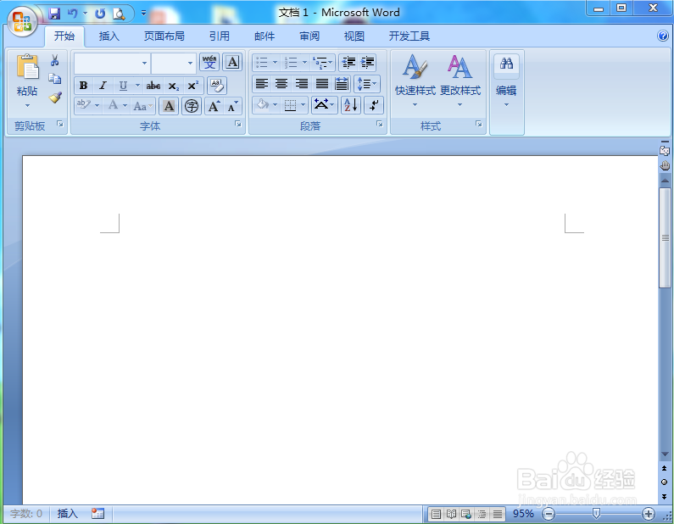Align text to the left

coord(262,83)
